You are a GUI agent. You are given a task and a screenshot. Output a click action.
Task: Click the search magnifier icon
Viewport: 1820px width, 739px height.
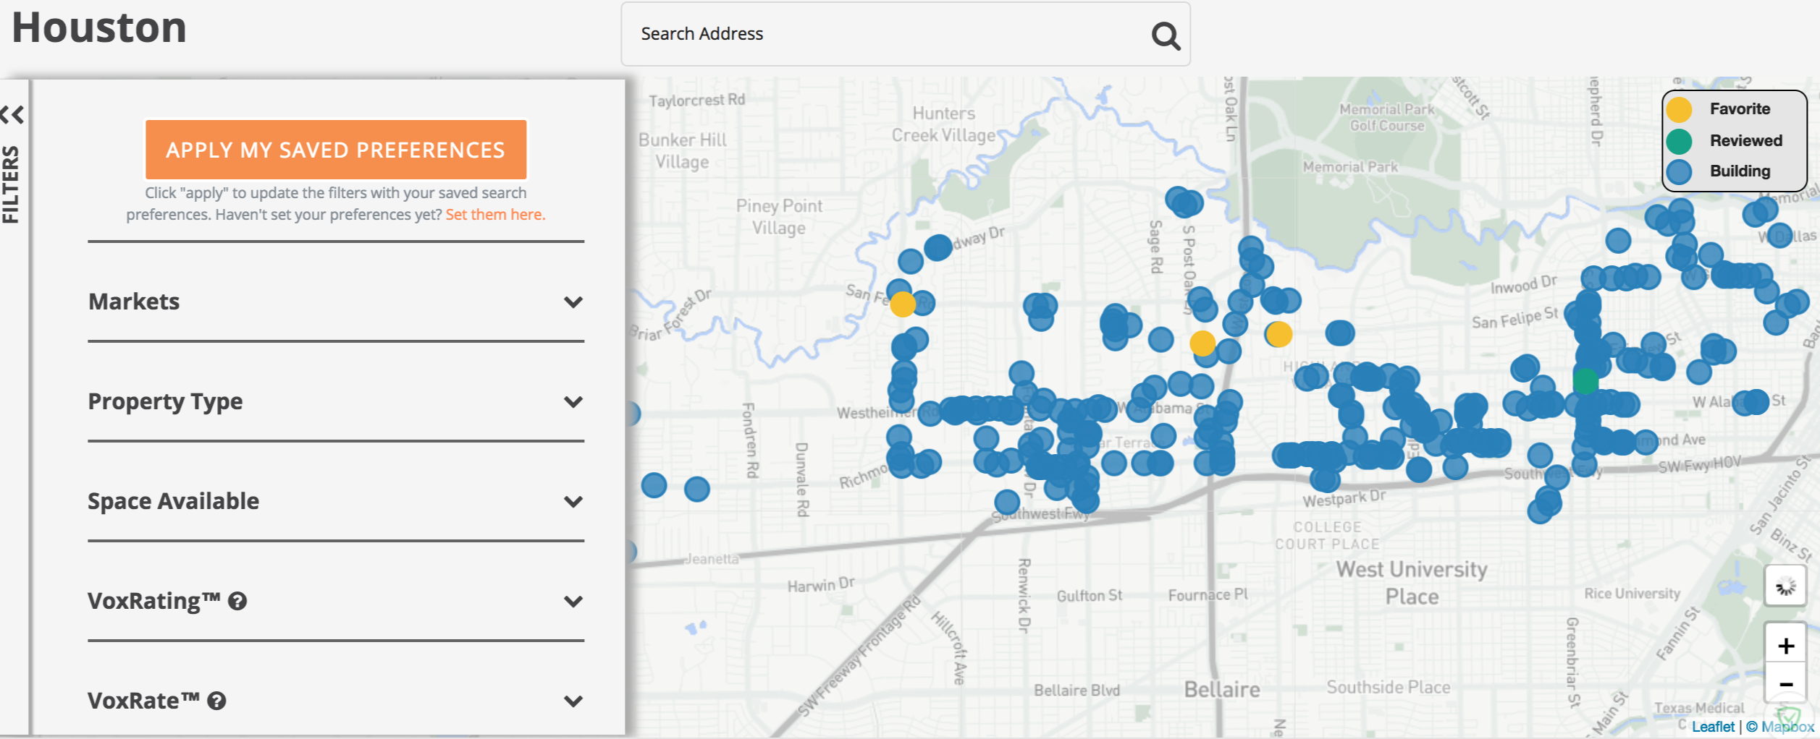1166,35
